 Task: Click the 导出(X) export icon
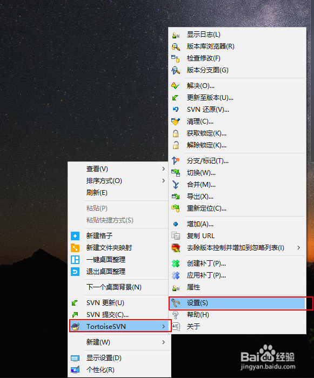[176, 197]
